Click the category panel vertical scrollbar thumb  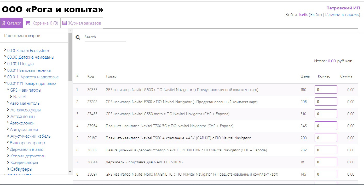[x=70, y=57]
